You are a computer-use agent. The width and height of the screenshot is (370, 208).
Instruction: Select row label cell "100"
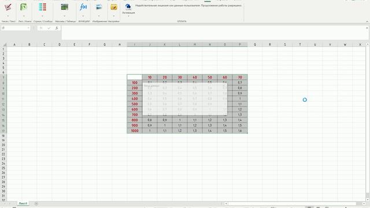(x=135, y=83)
